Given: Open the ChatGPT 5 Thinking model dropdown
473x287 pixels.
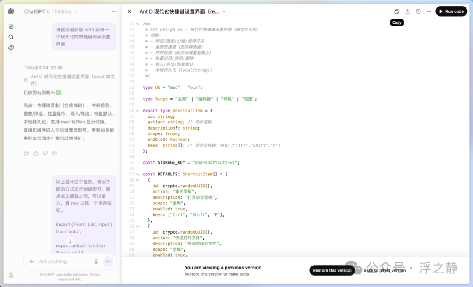Looking at the screenshot, I should click(50, 11).
